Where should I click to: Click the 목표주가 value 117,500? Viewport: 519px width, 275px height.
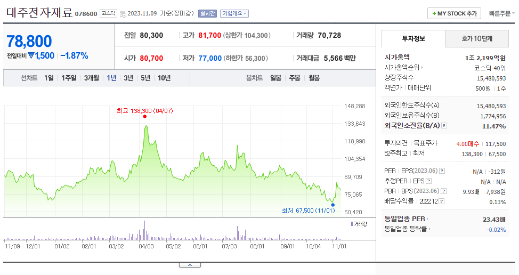pos(496,144)
